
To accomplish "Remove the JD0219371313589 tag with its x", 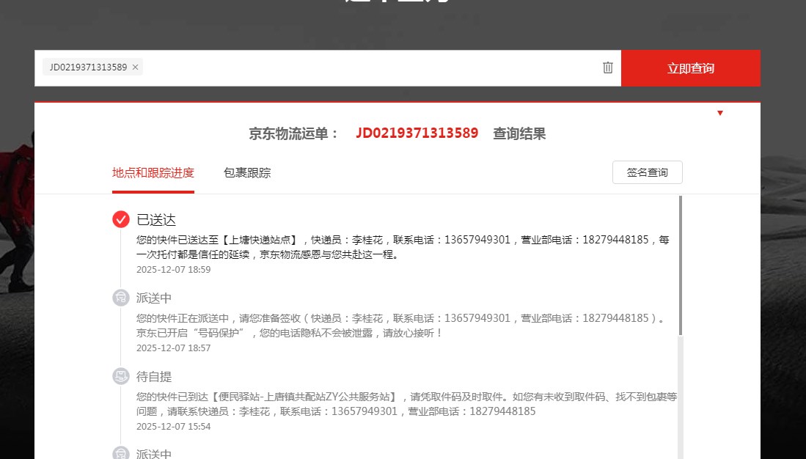I will click(x=135, y=67).
